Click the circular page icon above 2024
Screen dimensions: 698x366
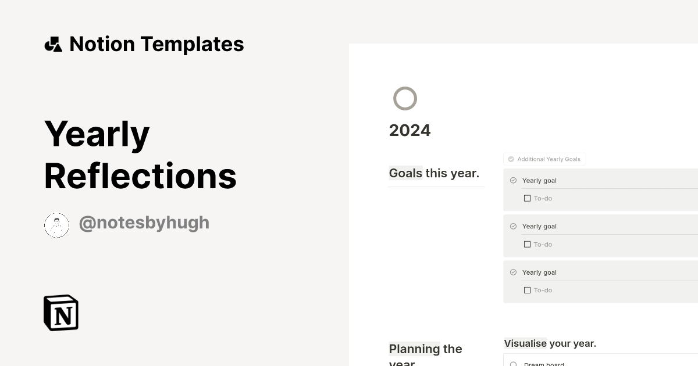coord(405,98)
